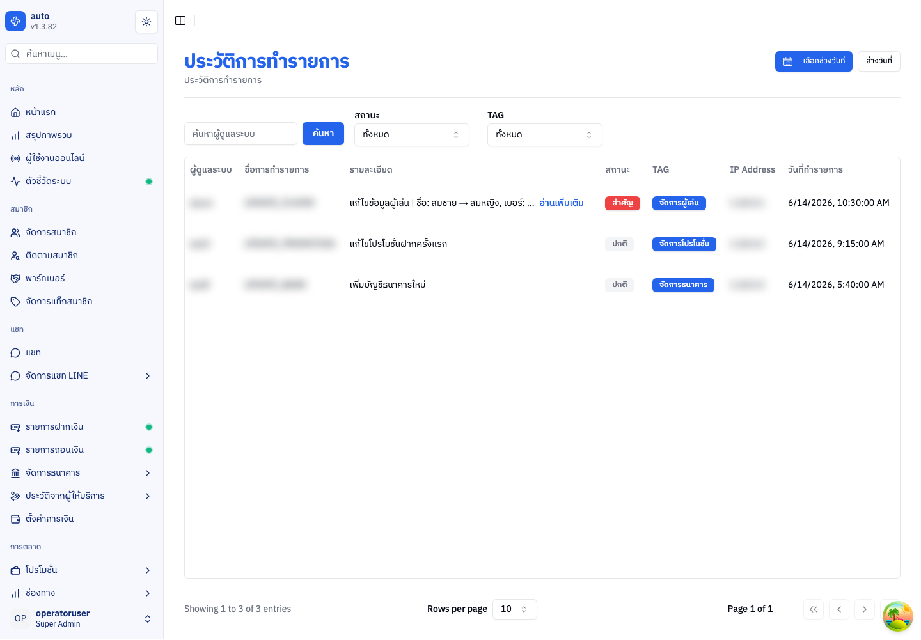
Task: Go to first page double-chevron button
Action: tap(814, 609)
